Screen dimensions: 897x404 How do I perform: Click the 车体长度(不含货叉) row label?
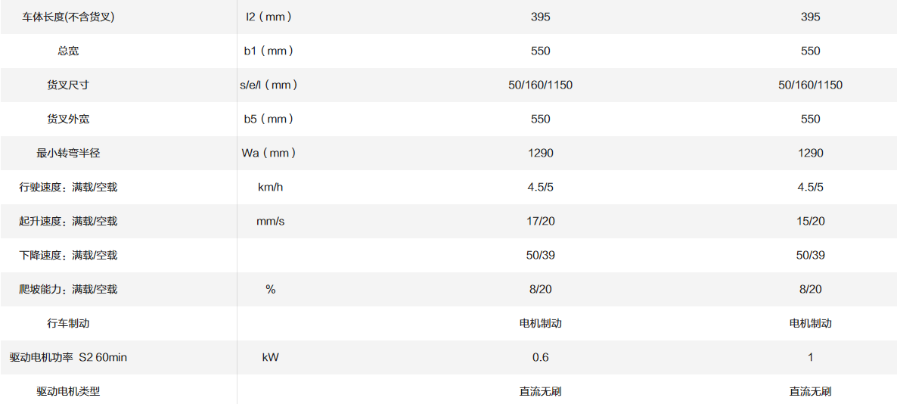[68, 17]
